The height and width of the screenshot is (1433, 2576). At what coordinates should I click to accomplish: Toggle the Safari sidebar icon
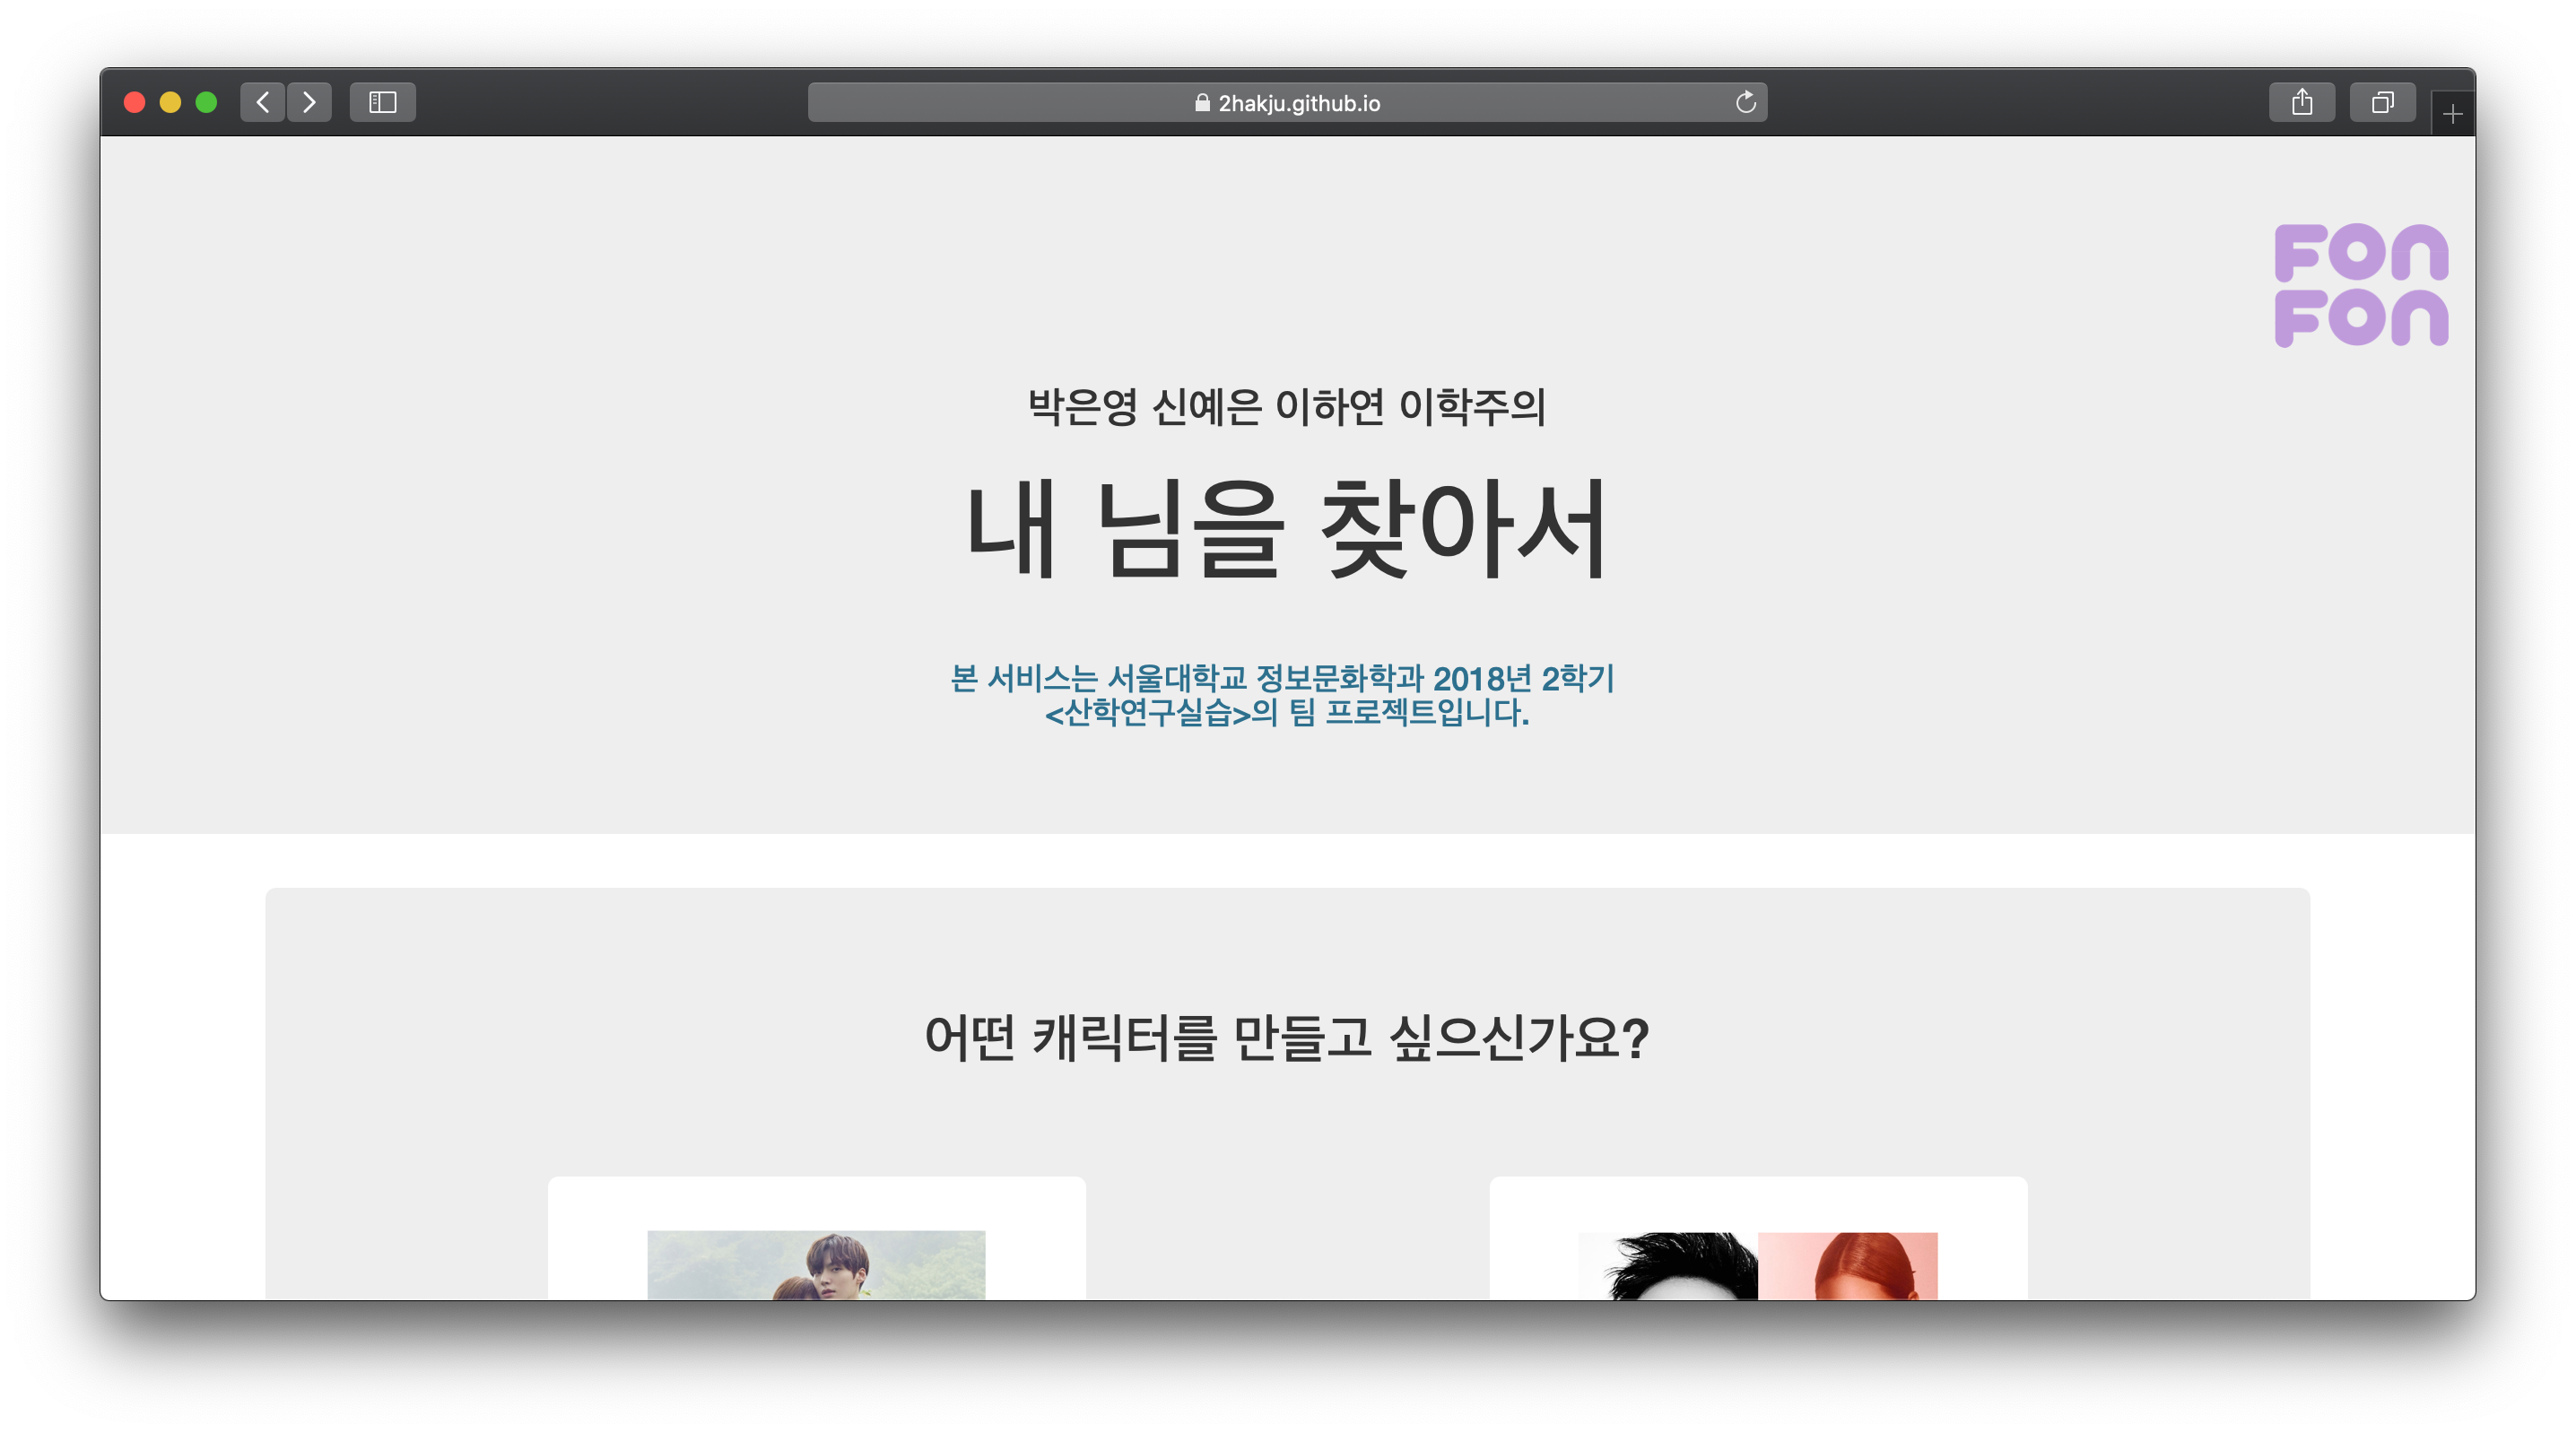pyautogui.click(x=382, y=102)
